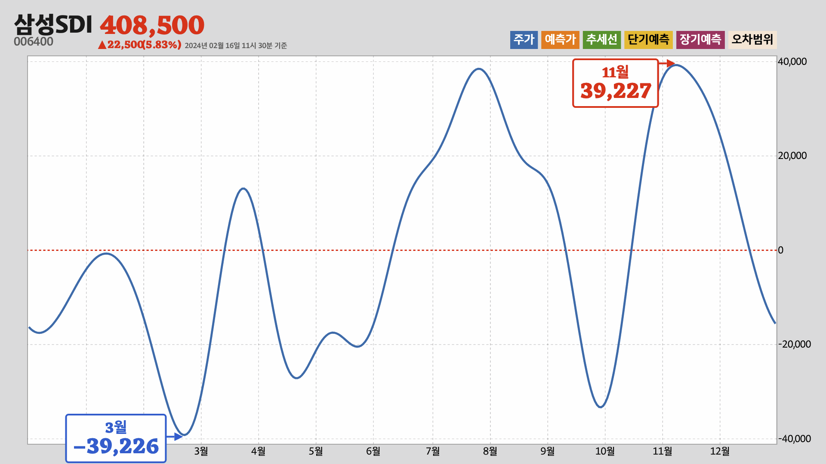Image resolution: width=826 pixels, height=464 pixels.
Task: Toggle the 장기예측 legend button
Action: 700,40
